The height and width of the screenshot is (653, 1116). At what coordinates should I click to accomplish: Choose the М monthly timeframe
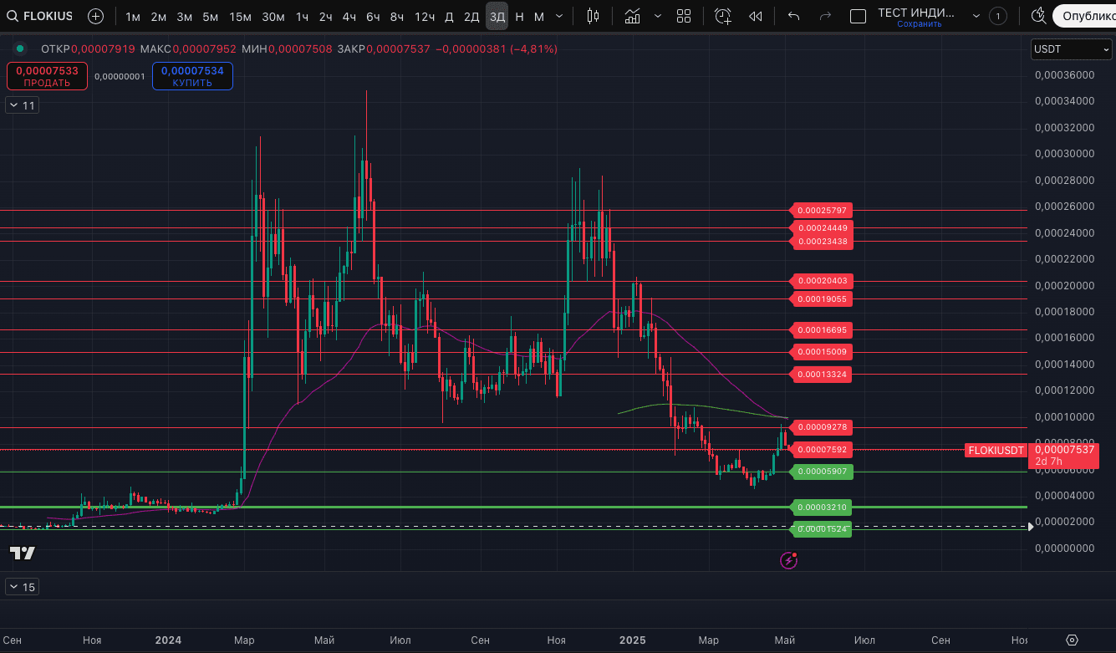539,16
